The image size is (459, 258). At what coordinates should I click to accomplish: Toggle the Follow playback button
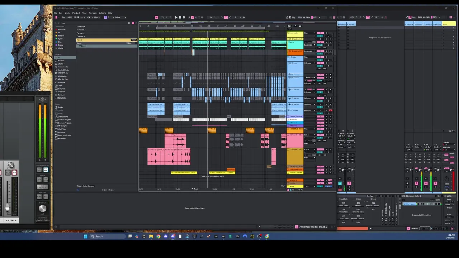coord(156,17)
